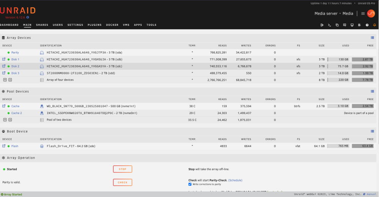Toggle Write corrections to parity checkbox

point(190,184)
